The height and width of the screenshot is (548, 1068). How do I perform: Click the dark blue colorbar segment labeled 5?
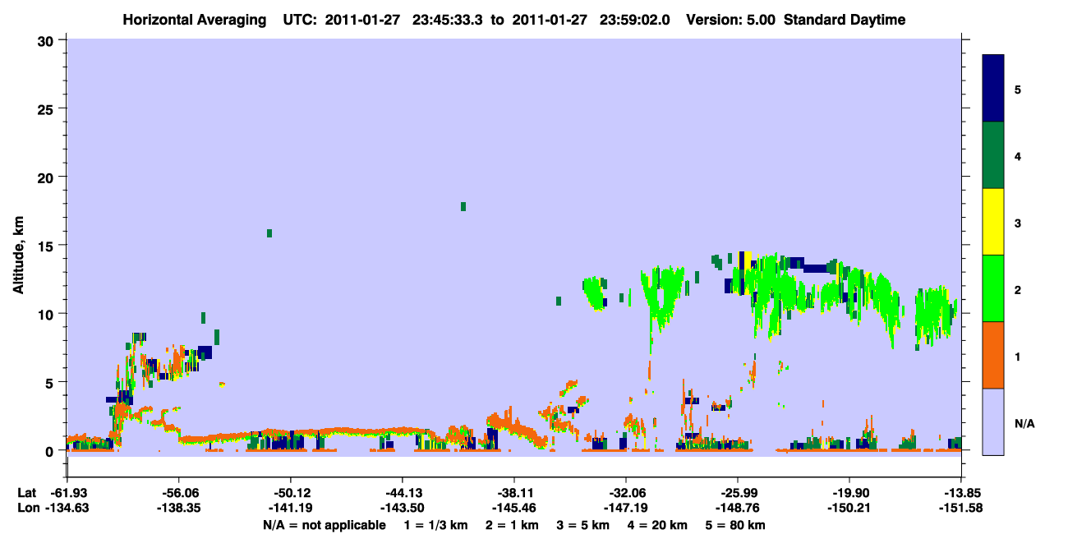pos(993,89)
